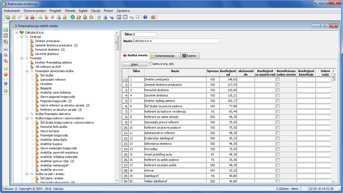Click the Naziv input field
The height and width of the screenshot is (193, 343).
pyautogui.click(x=176, y=41)
